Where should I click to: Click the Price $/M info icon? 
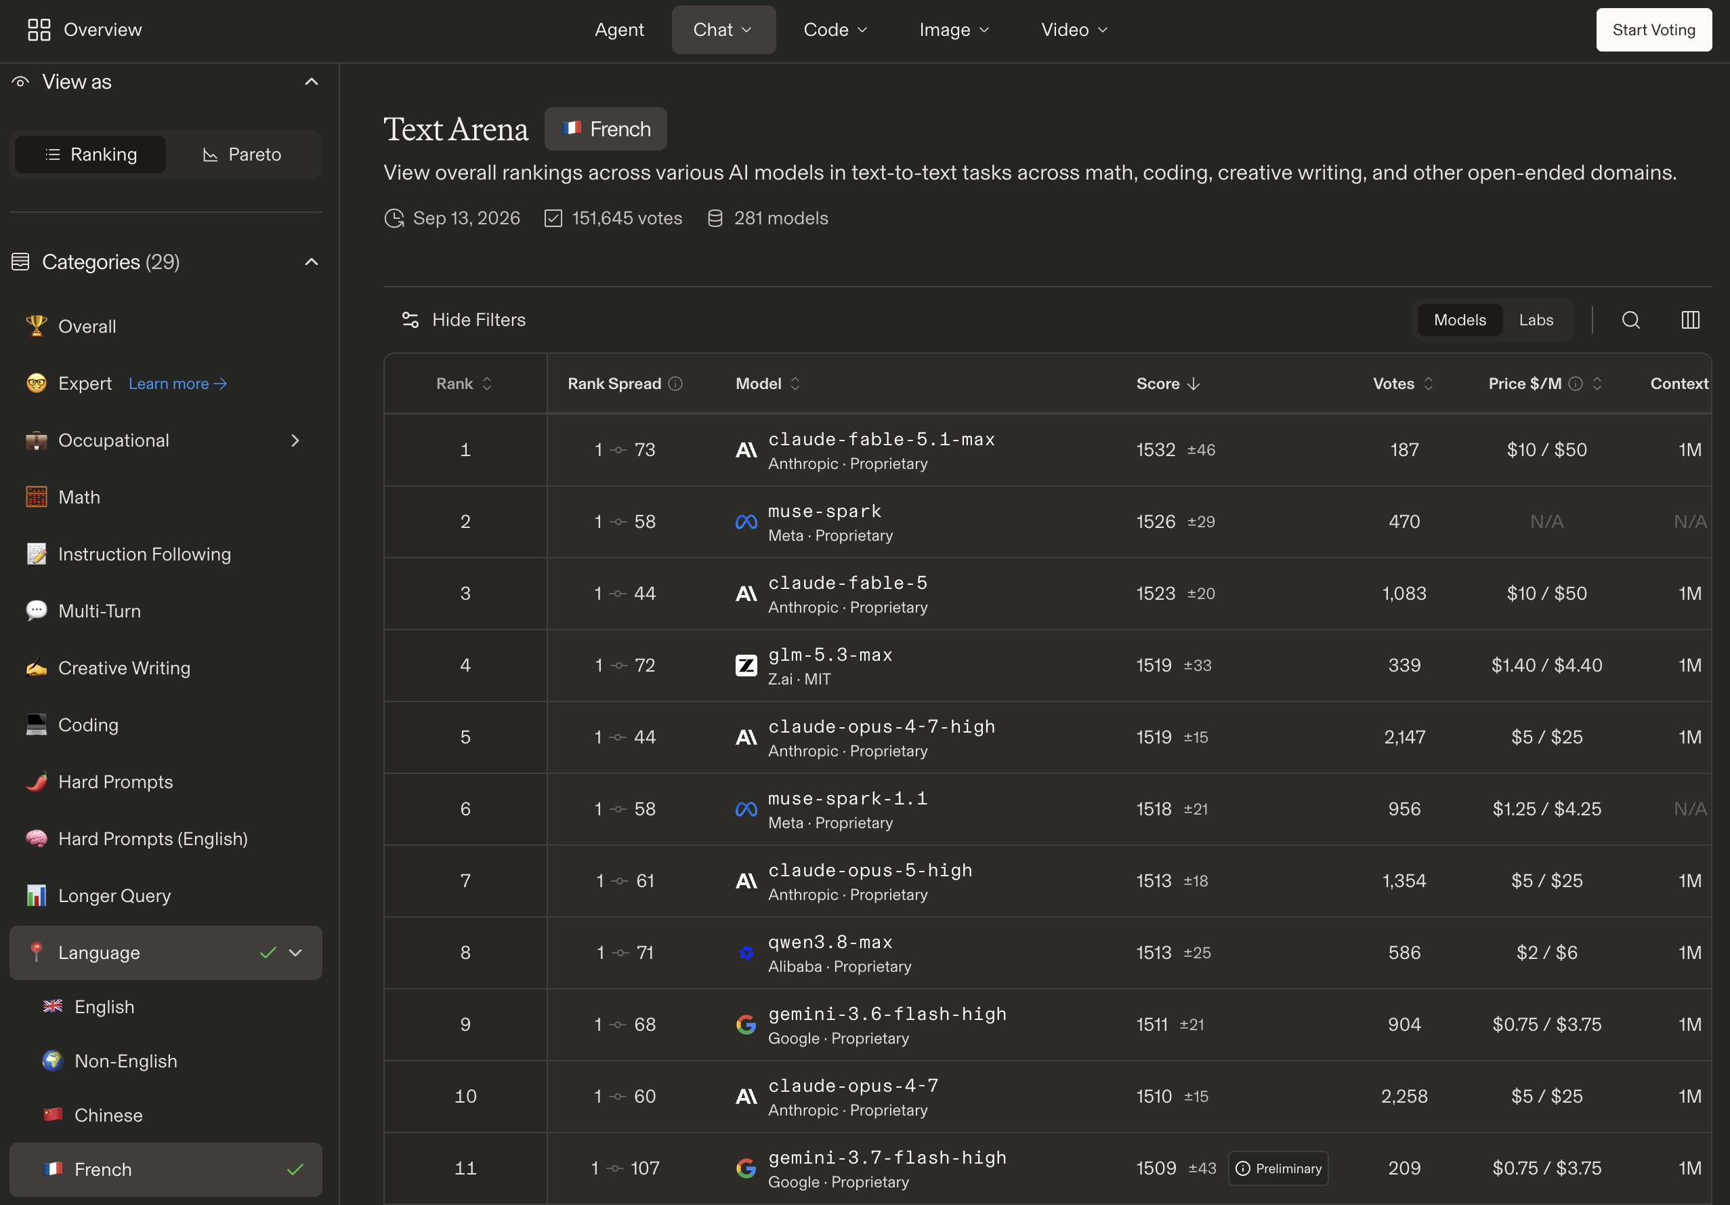point(1576,384)
